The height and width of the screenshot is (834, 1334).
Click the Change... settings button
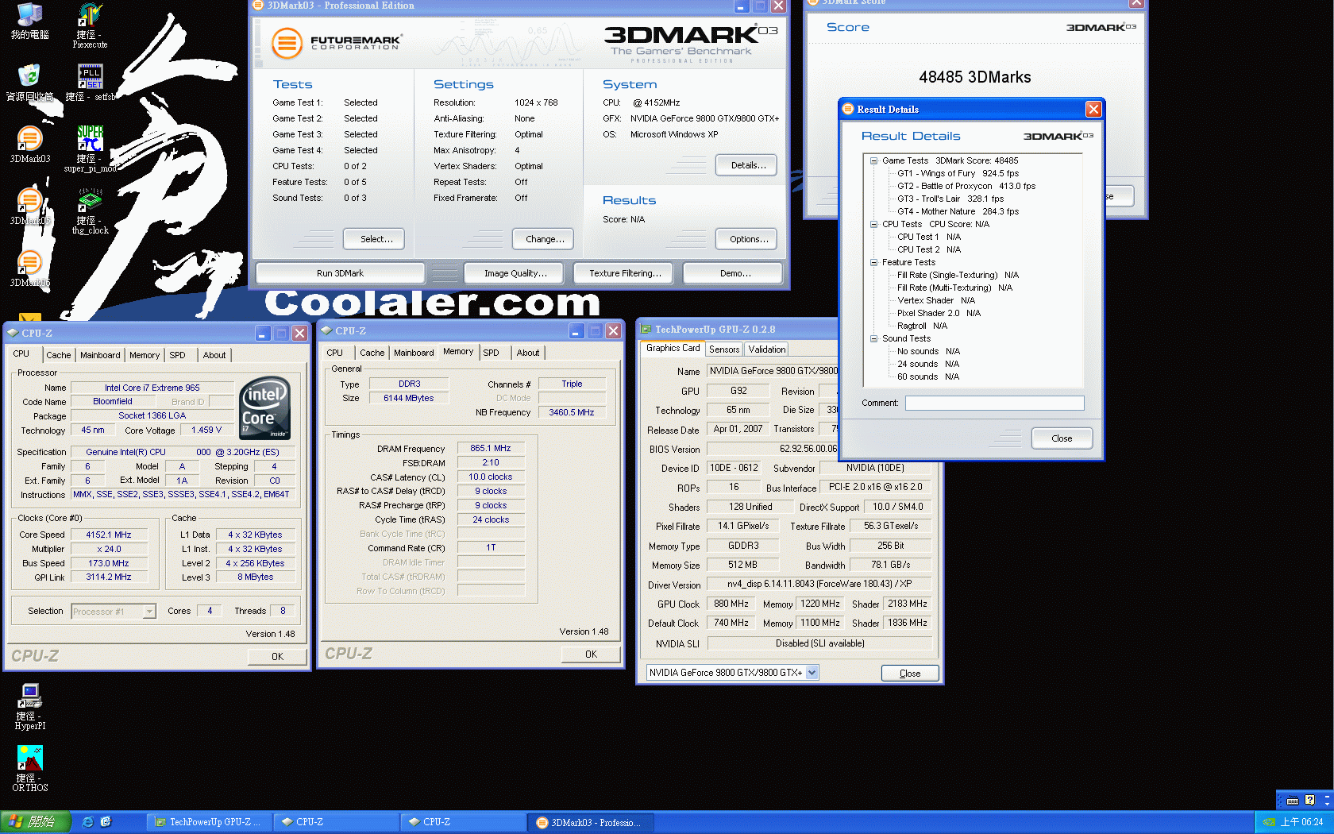click(x=545, y=239)
